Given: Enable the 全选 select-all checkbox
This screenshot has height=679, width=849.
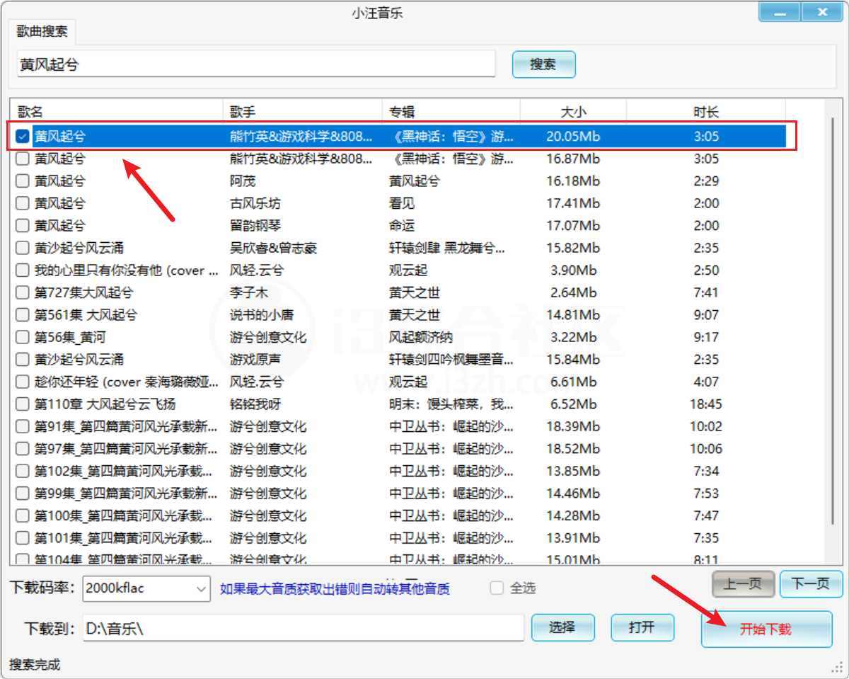Looking at the screenshot, I should 497,588.
